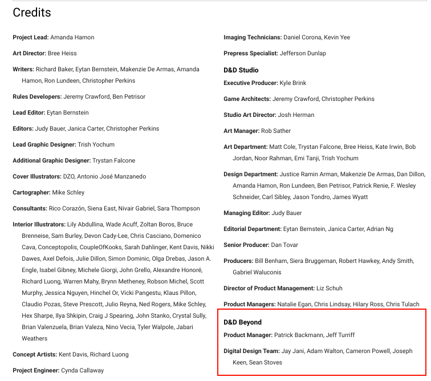
Task: Click the Interior Illustrators label
Action: [x=39, y=224]
